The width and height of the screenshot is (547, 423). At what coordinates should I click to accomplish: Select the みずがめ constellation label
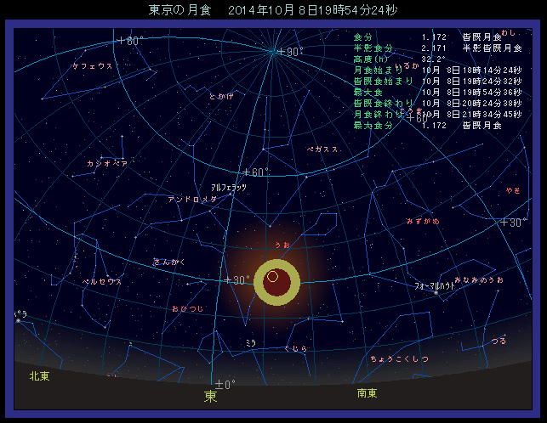pyautogui.click(x=423, y=220)
